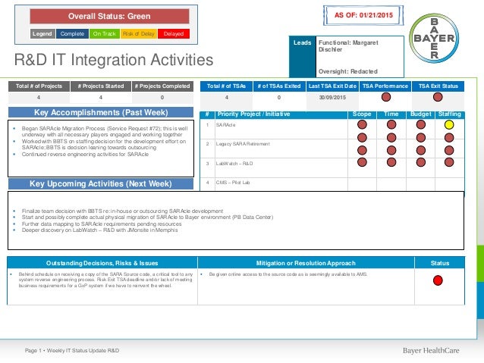Screen dimensions: 484x363
Task: Click the bright red Status circle under Risks
Action: pos(438,280)
